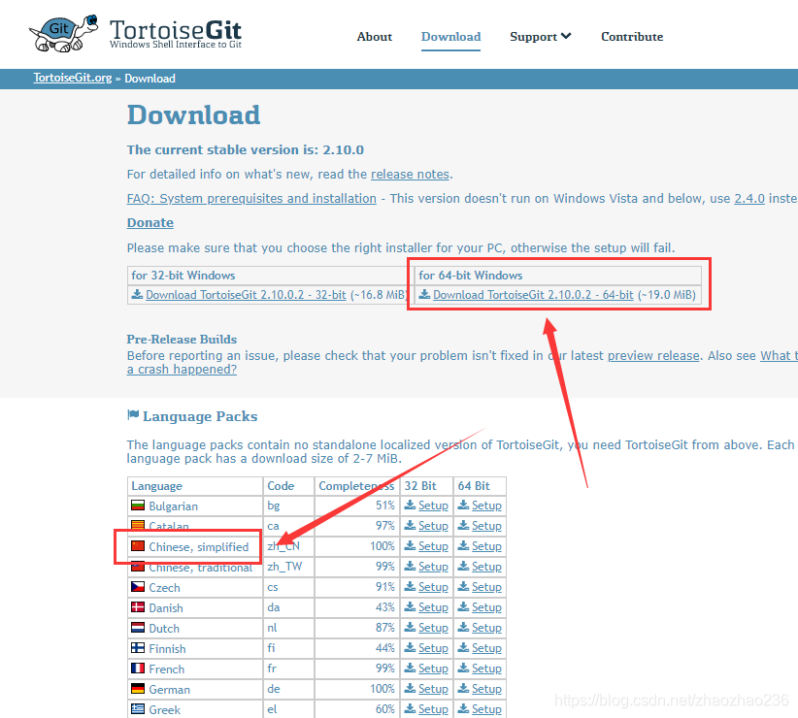Select the Danish '43%' completeness value

tap(385, 607)
